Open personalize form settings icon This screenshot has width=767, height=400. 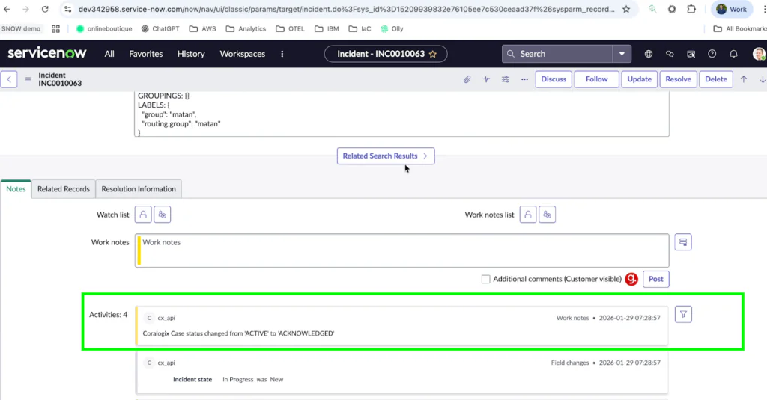pyautogui.click(x=506, y=79)
